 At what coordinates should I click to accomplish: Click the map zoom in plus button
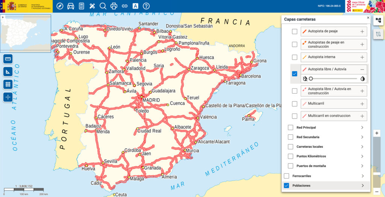pyautogui.click(x=377, y=133)
